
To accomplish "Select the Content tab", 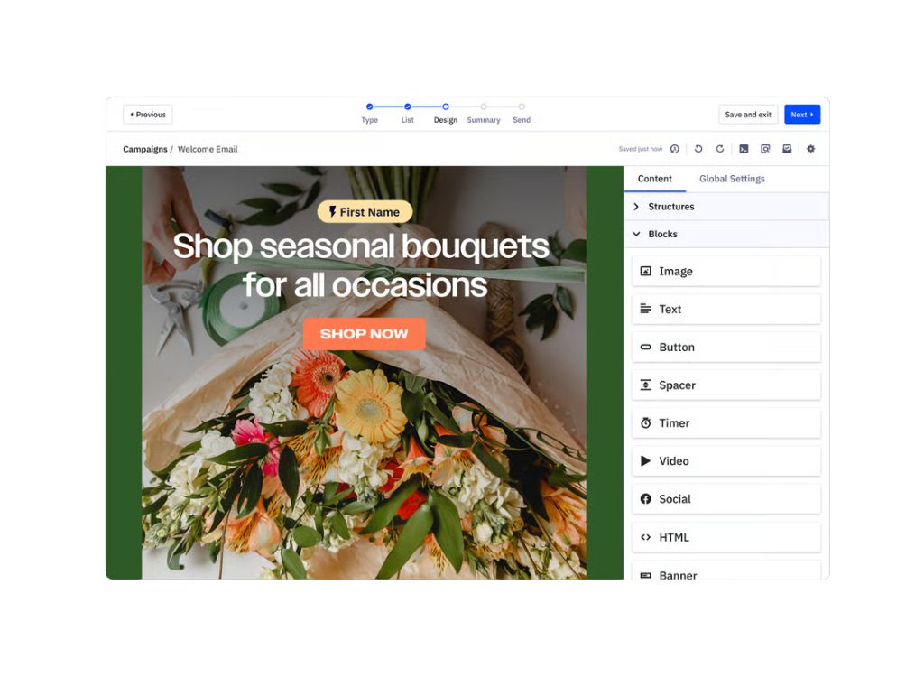I will [654, 179].
